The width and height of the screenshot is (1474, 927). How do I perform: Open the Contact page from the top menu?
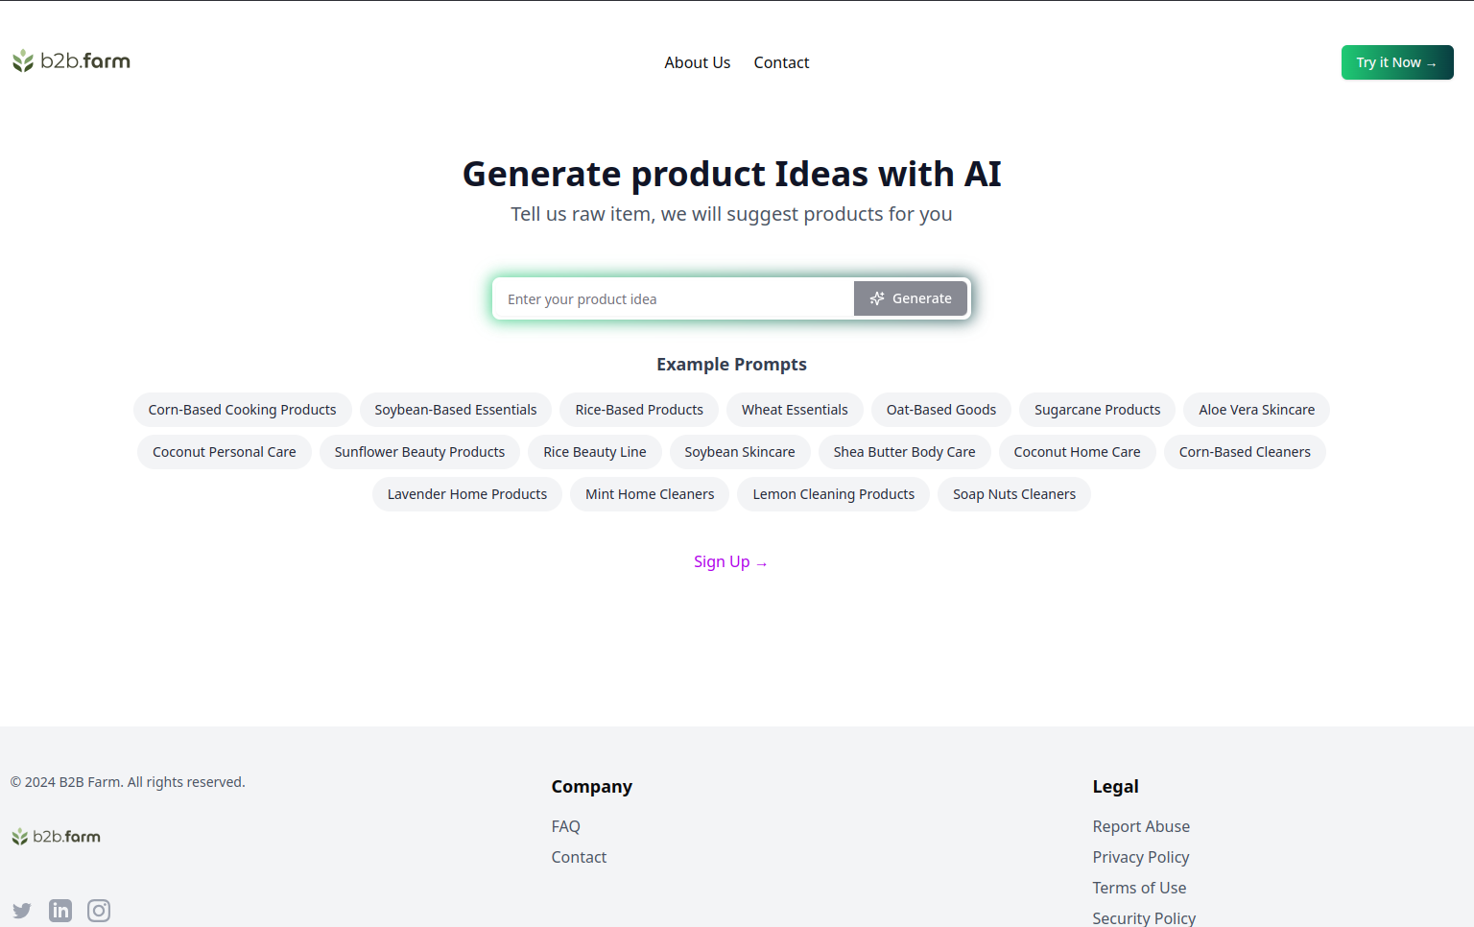(781, 62)
